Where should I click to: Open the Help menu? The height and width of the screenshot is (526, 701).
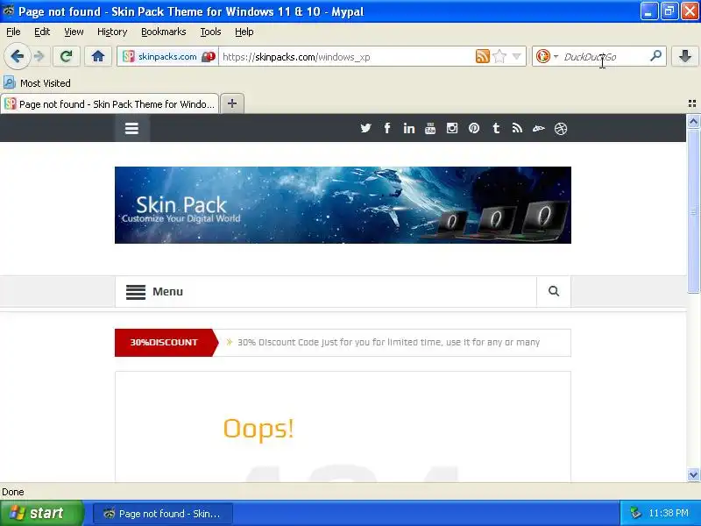pos(244,32)
